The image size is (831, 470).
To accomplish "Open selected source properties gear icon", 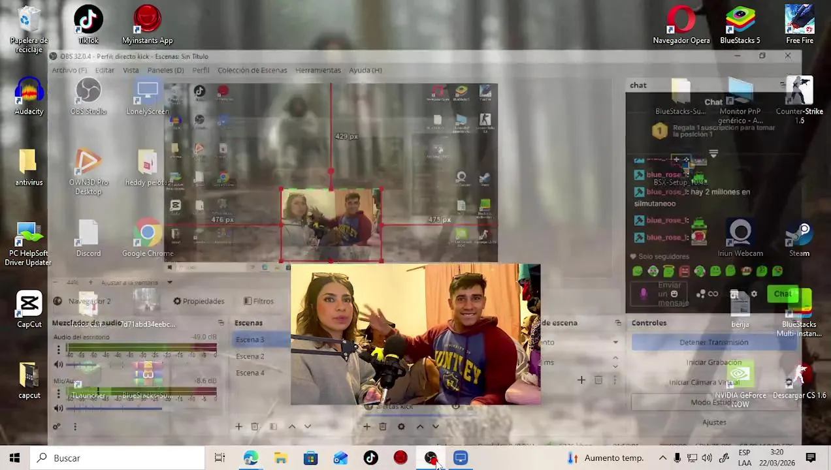I will (x=401, y=426).
